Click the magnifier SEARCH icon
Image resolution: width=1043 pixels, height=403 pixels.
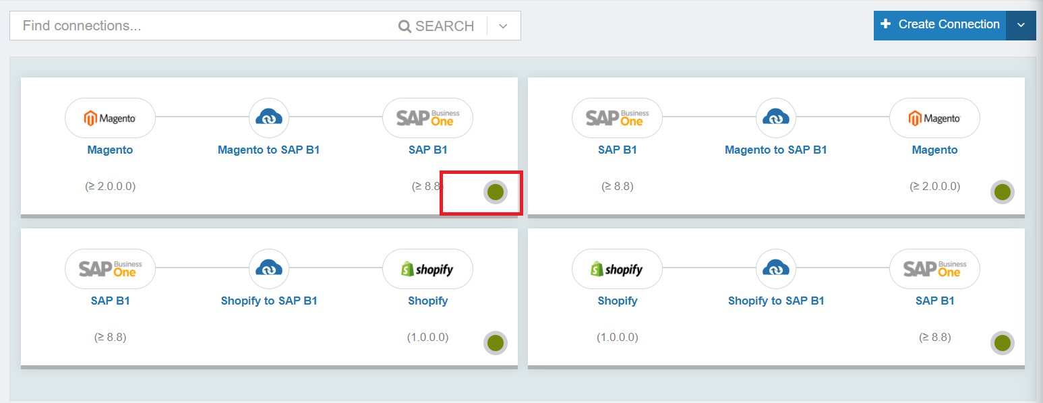point(405,26)
